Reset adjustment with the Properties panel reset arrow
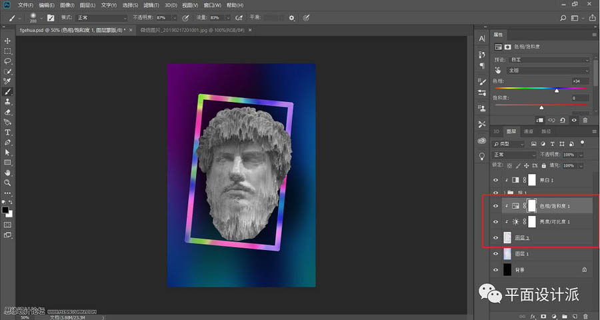Screen dimensions: 600x320 [x=563, y=120]
